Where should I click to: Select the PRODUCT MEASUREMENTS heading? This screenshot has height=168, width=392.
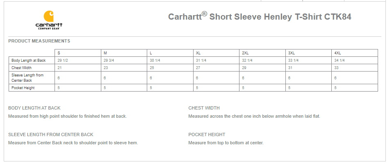click(39, 41)
